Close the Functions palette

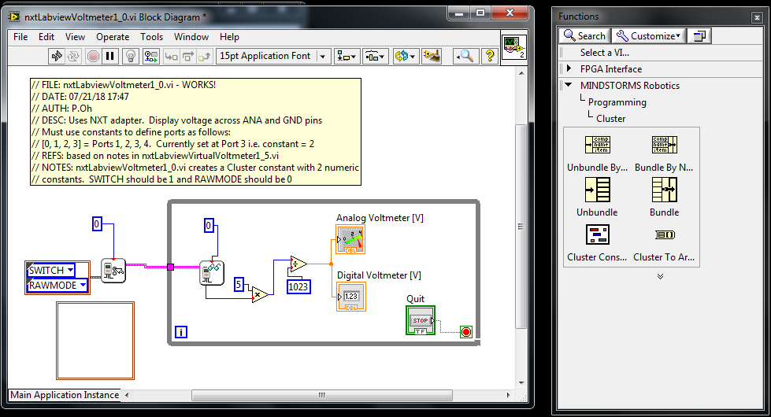757,17
